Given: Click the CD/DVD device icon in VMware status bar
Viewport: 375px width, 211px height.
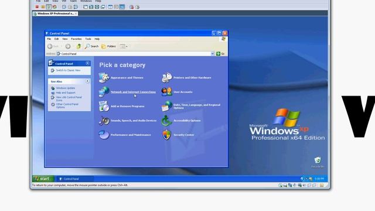Looking at the screenshot, I should point(280,185).
